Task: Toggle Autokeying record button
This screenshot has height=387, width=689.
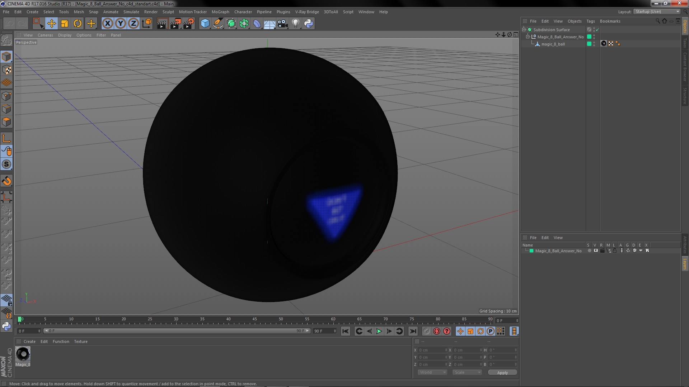Action: click(x=436, y=331)
